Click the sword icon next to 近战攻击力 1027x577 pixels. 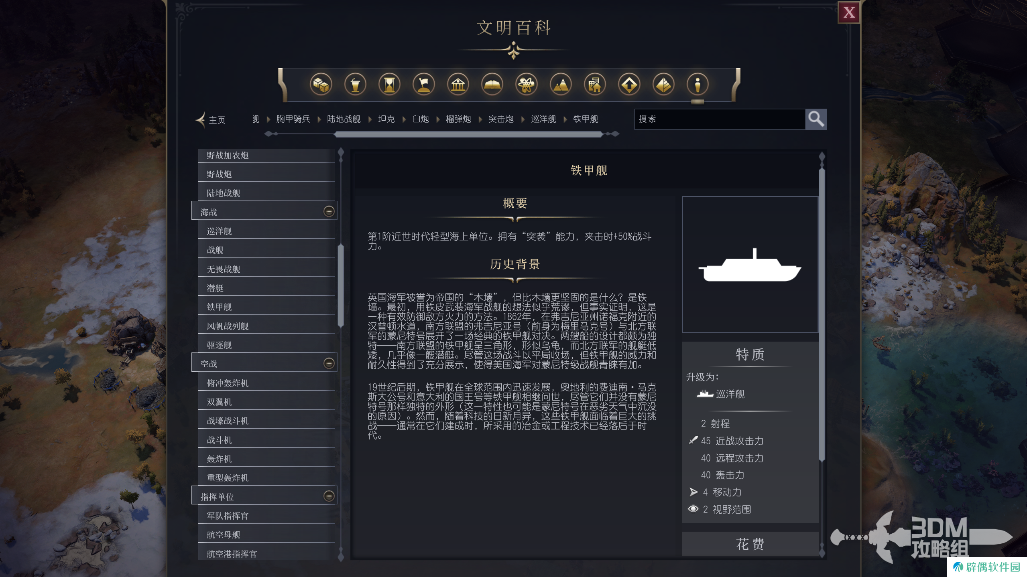coord(693,440)
